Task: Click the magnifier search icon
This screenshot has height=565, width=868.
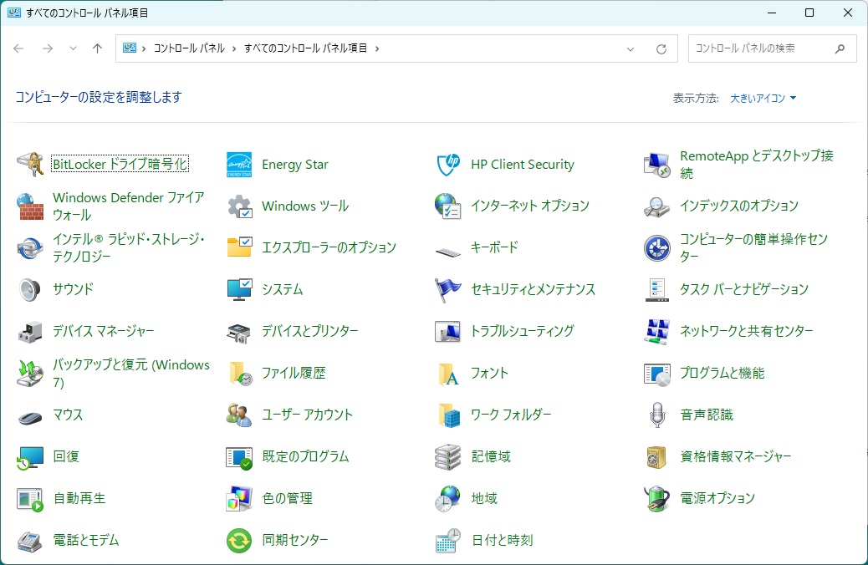Action: click(840, 48)
